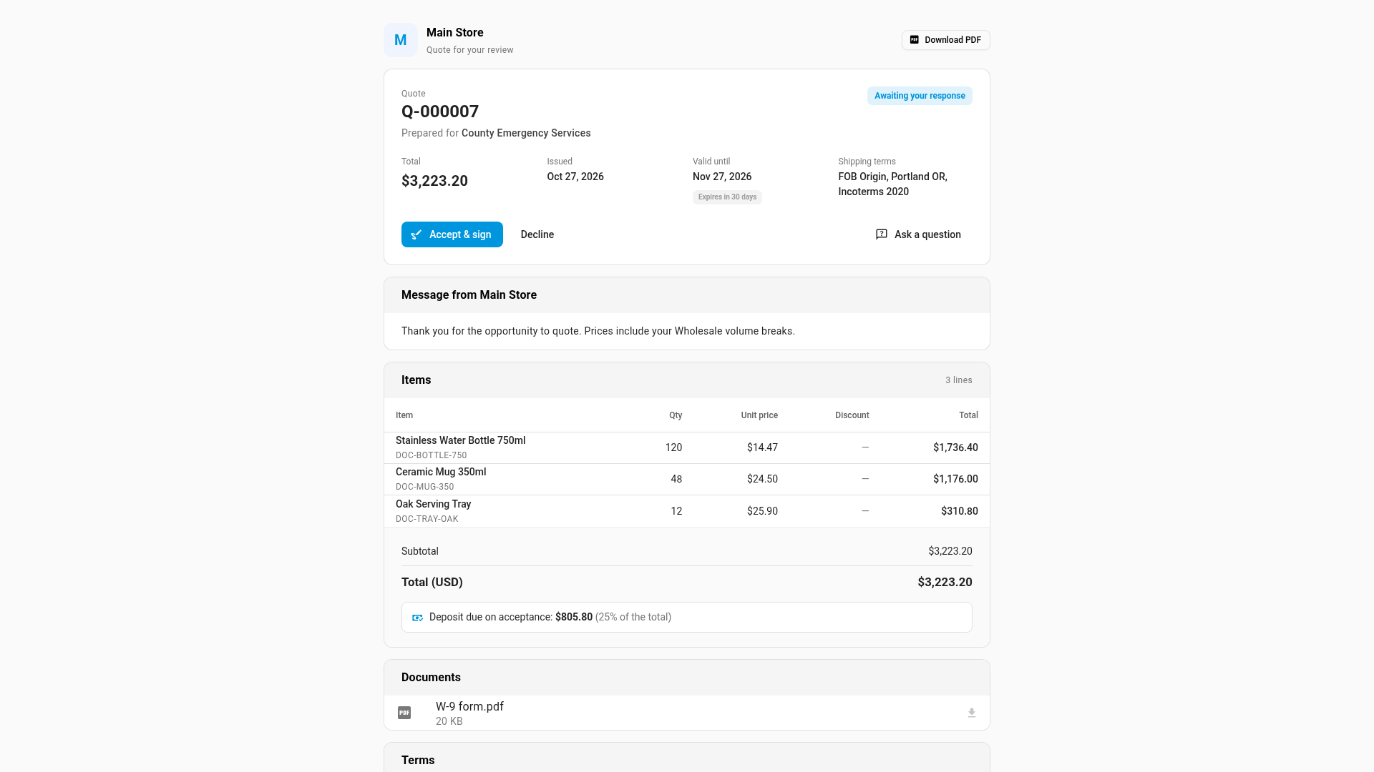Screen dimensions: 1374x772
Task: Click the deposit amount $805.80
Action: pos(574,617)
